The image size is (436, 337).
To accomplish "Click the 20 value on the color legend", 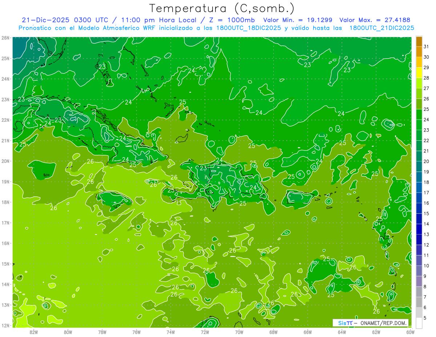I will coord(426,161).
